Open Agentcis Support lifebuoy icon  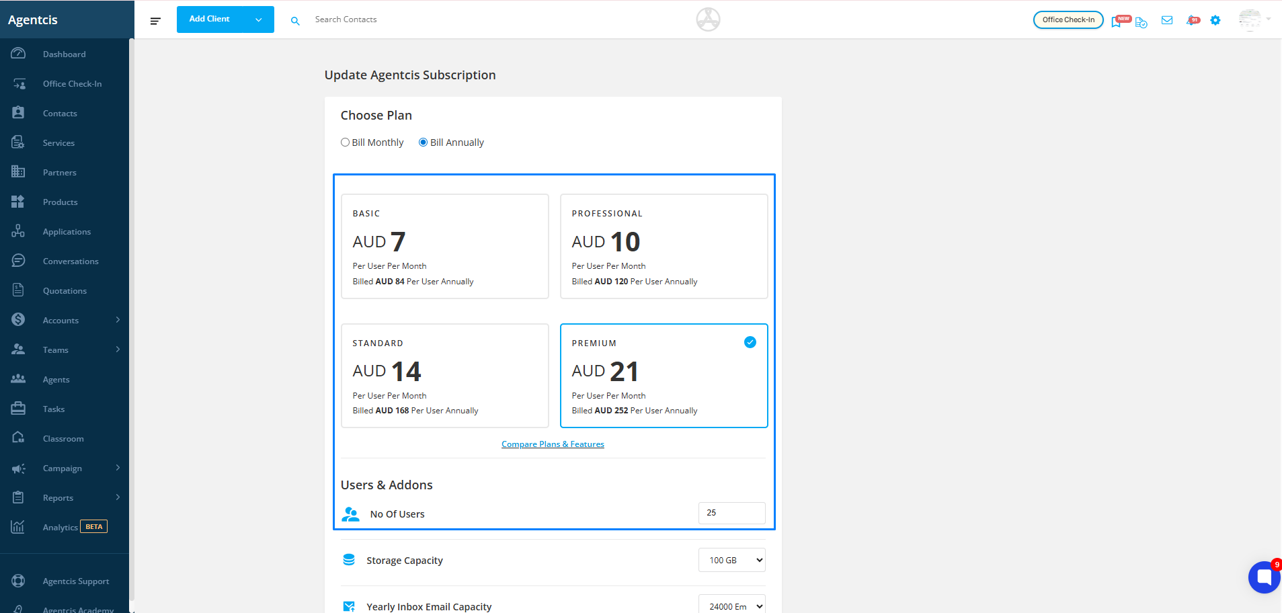tap(18, 581)
